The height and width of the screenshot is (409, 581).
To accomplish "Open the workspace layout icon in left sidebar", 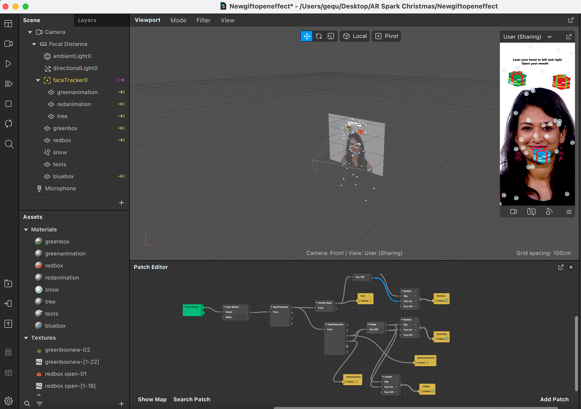I will tap(8, 24).
